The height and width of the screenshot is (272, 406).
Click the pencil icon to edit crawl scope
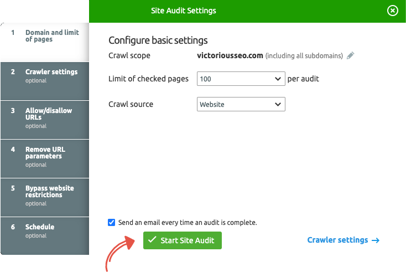click(x=350, y=56)
